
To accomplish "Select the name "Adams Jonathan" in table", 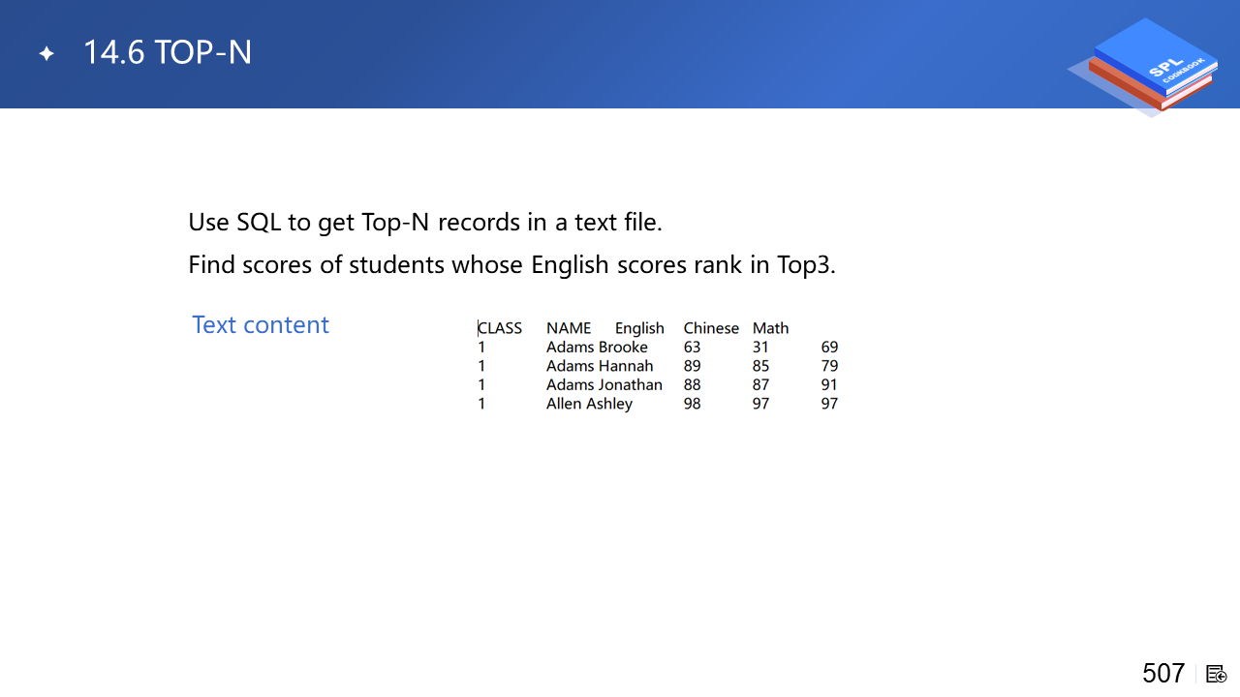I will pyautogui.click(x=604, y=384).
